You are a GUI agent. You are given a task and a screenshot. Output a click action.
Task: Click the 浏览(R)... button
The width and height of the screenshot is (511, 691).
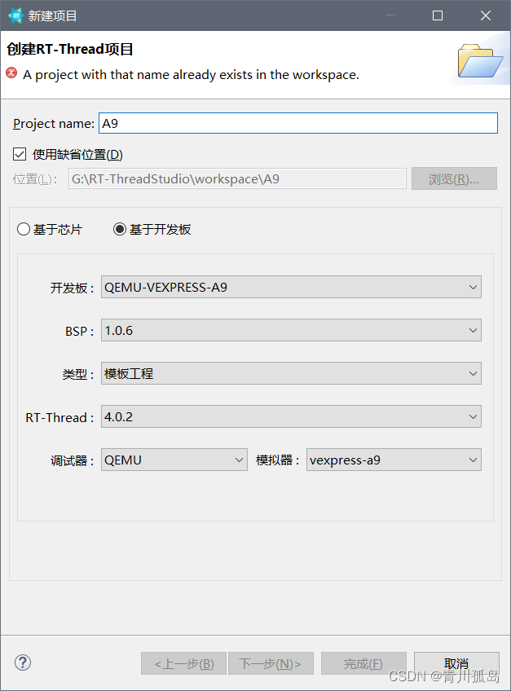(454, 179)
